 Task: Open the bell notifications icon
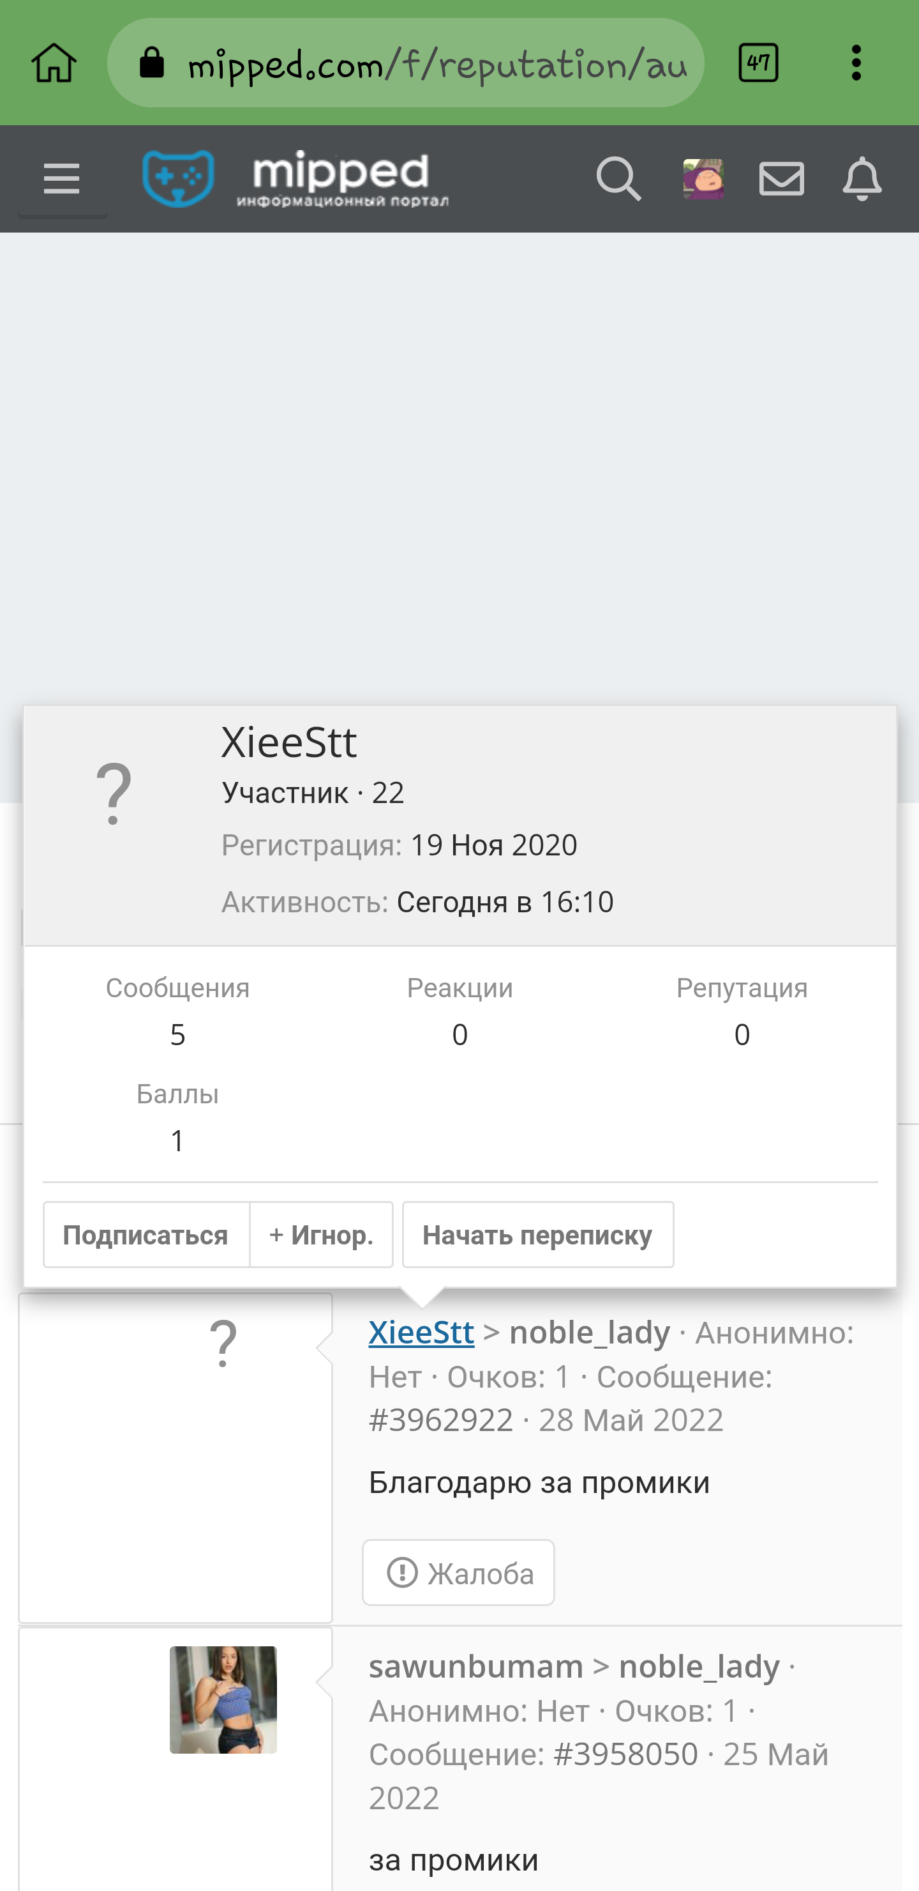pyautogui.click(x=862, y=178)
